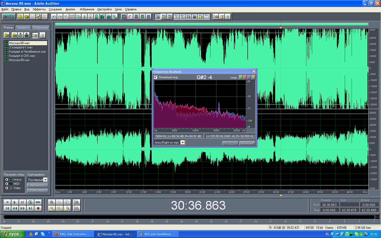The height and width of the screenshot is (238, 381).
Task: Switch to the Избранное panel tab
Action: [41, 28]
